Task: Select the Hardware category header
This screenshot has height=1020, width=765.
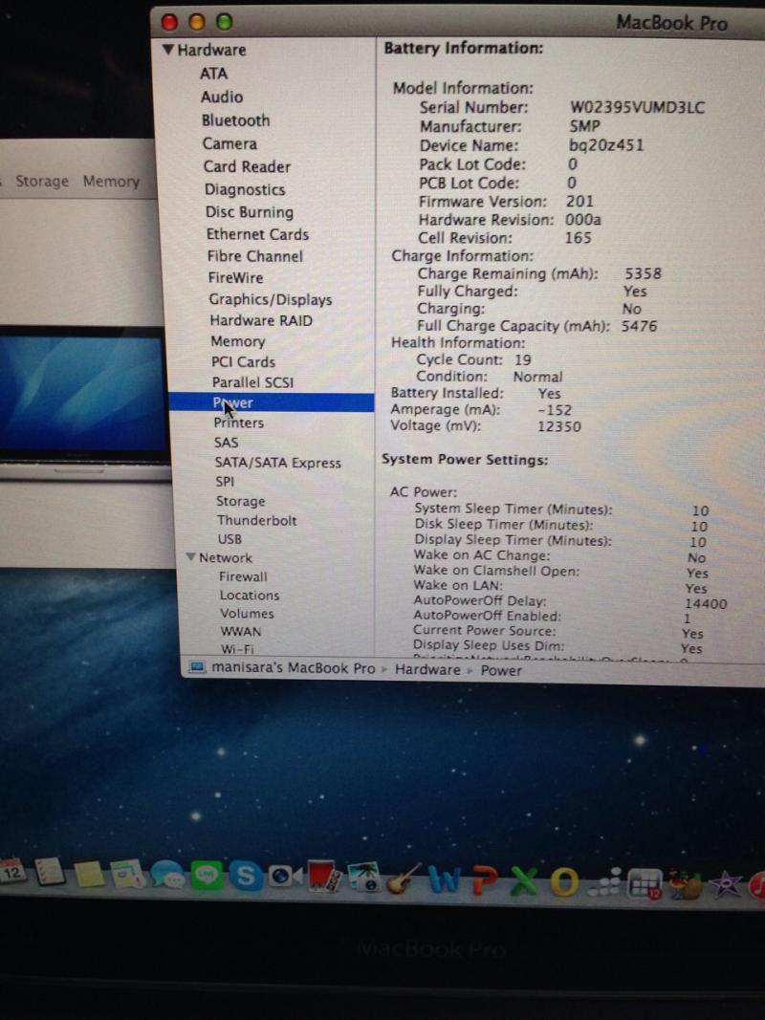Action: click(211, 50)
